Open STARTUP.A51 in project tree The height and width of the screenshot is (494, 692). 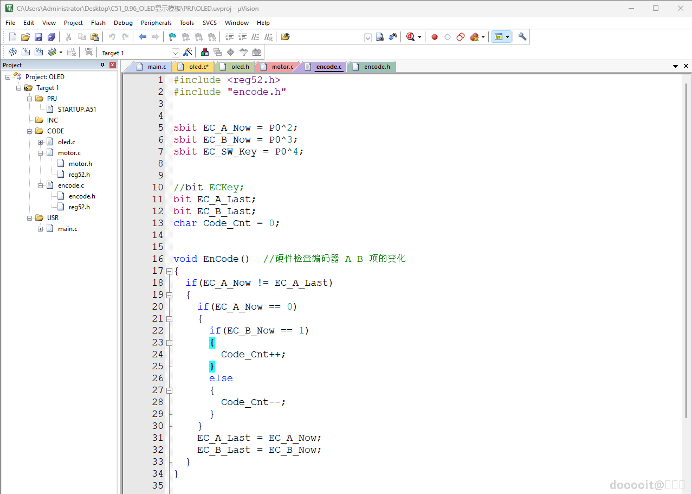tap(77, 110)
